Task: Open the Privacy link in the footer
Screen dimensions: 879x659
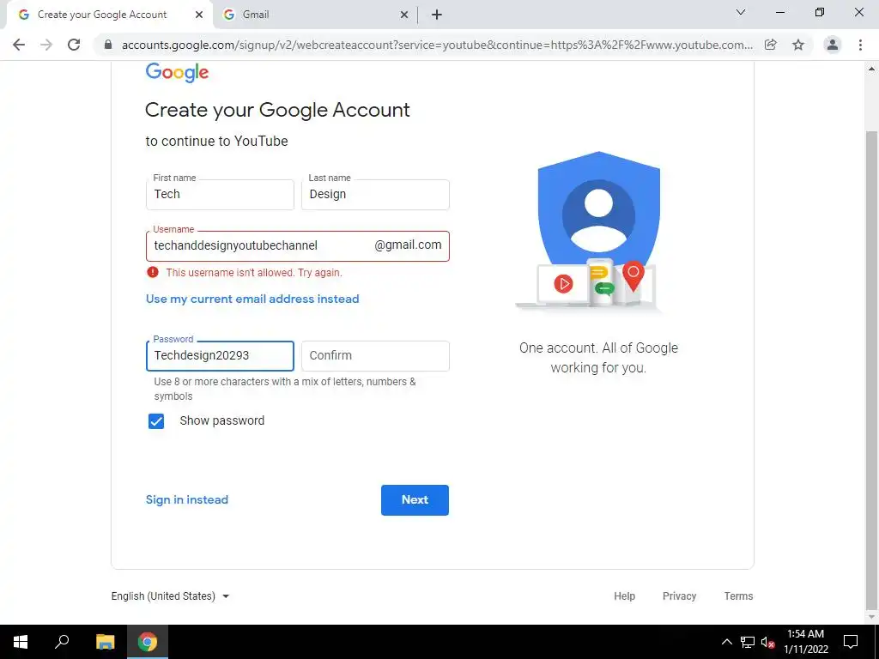Action: [680, 596]
